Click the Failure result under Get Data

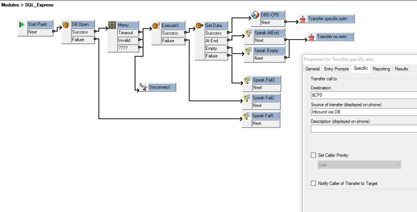click(x=216, y=56)
